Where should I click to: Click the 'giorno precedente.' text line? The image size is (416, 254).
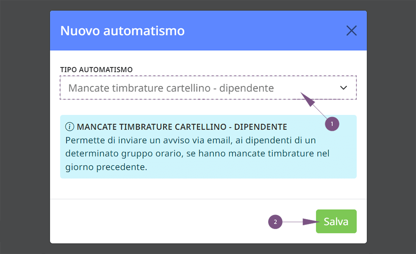point(106,167)
